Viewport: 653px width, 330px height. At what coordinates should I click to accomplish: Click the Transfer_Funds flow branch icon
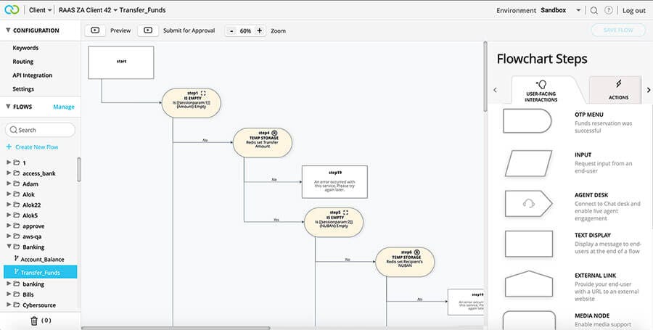coord(16,272)
